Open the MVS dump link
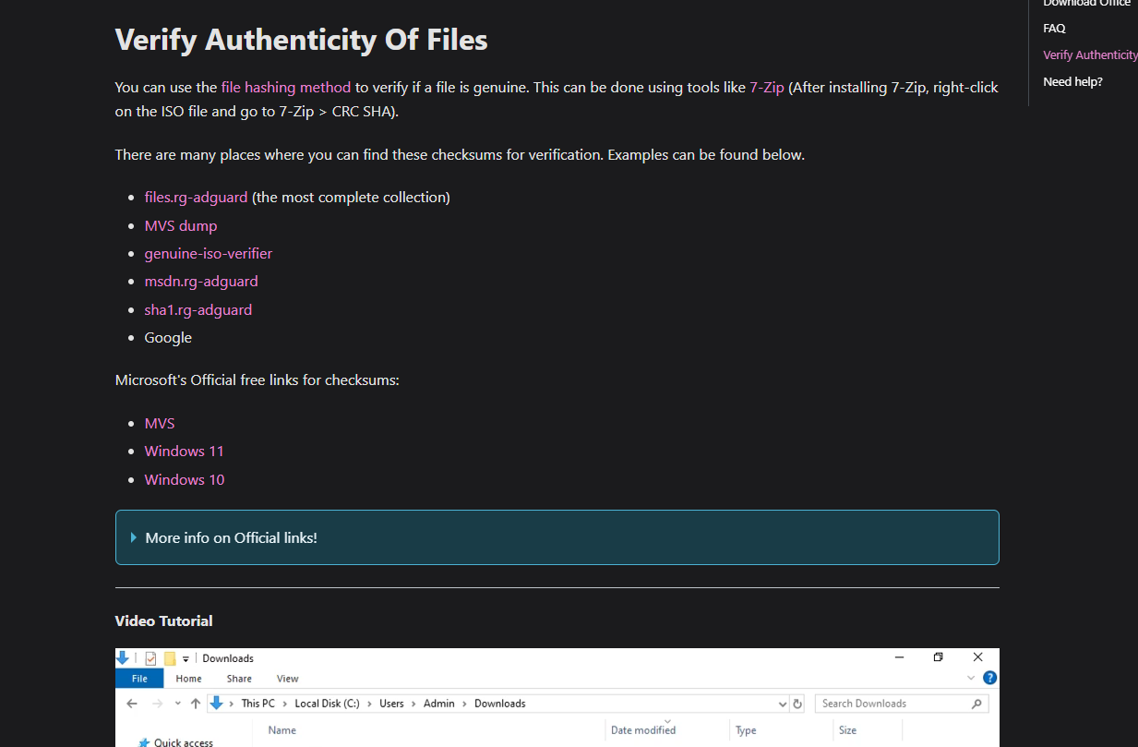Screen dimensions: 1138x747 (181, 225)
